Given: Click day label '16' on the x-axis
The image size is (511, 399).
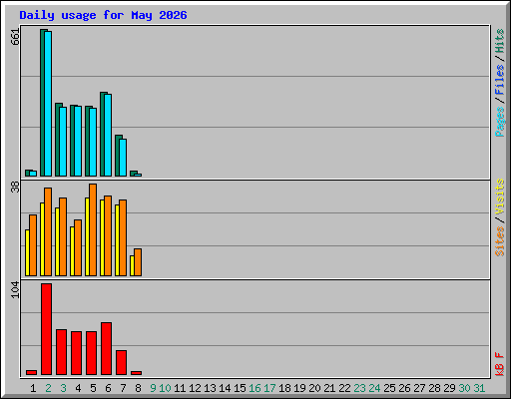Looking at the screenshot, I should [255, 388].
